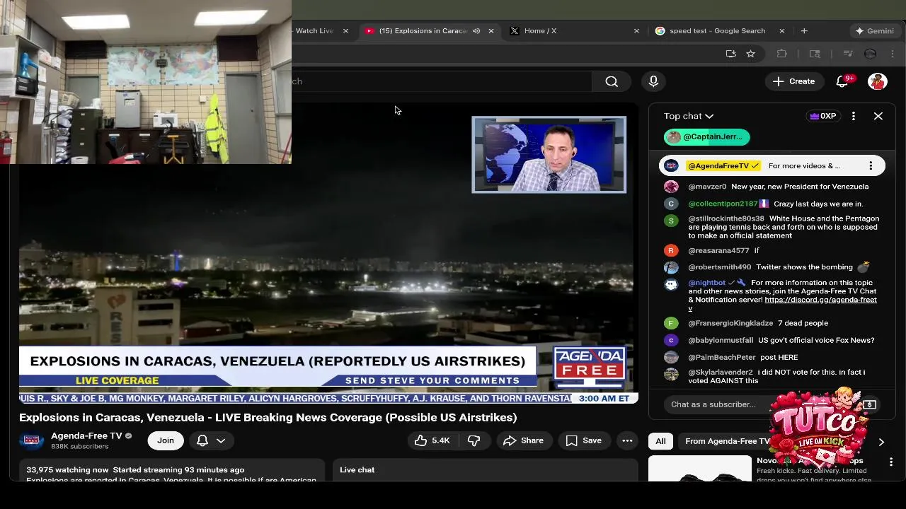Open the Chrome profile avatar
The height and width of the screenshot is (509, 906).
pyautogui.click(x=871, y=54)
